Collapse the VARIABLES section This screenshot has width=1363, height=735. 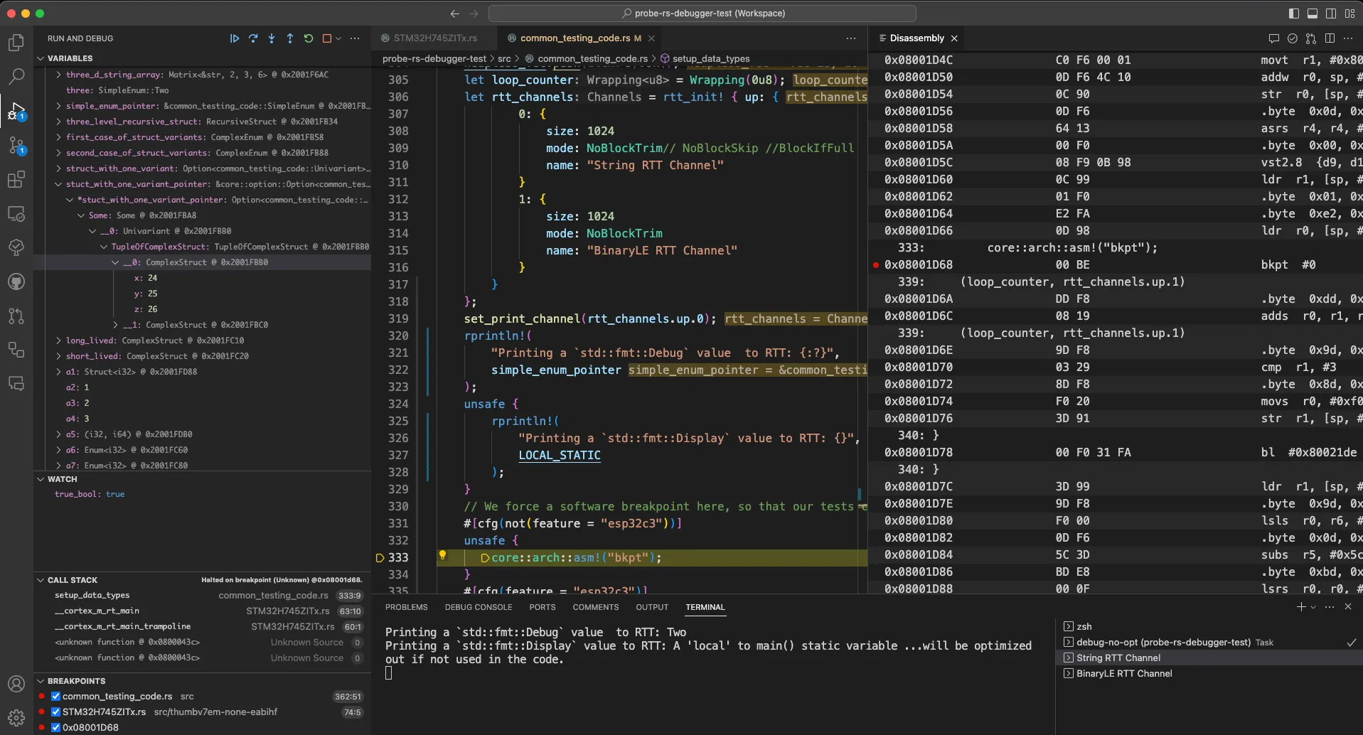(x=41, y=58)
